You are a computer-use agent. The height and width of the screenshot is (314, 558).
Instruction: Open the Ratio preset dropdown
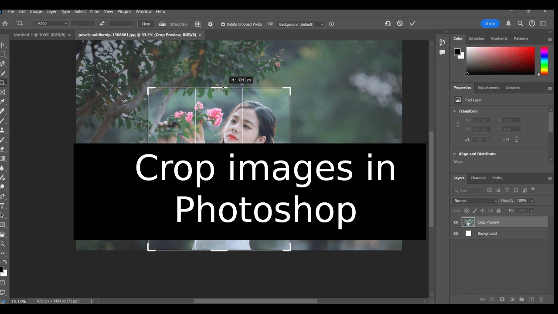pyautogui.click(x=52, y=24)
